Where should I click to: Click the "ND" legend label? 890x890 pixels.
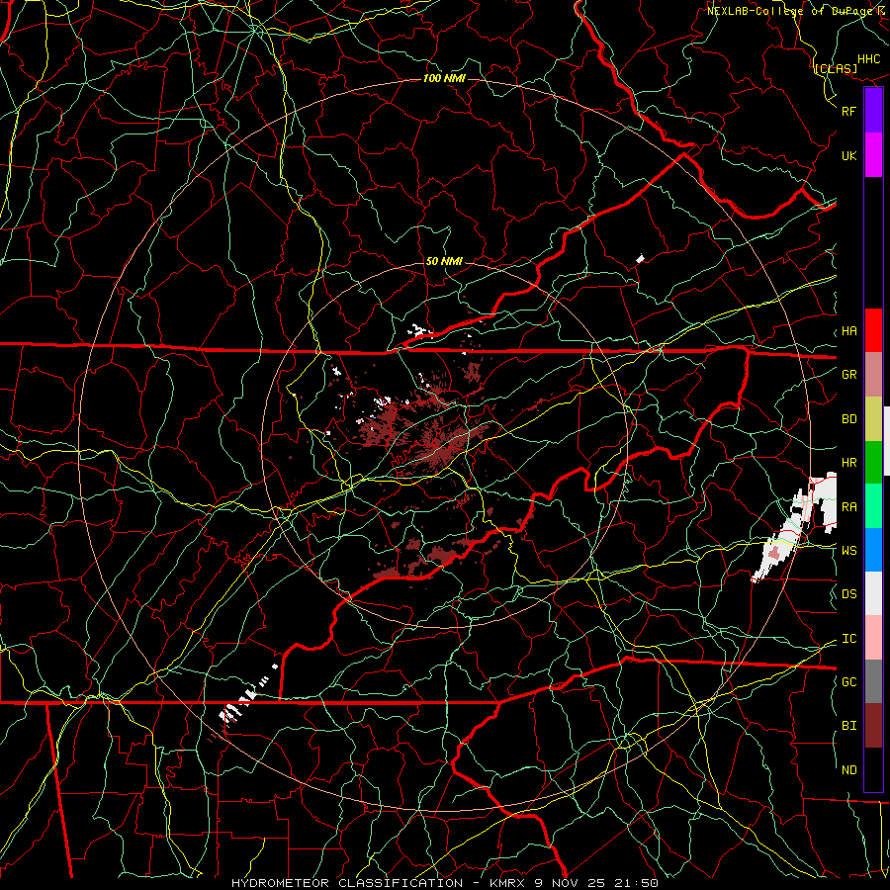pyautogui.click(x=849, y=770)
